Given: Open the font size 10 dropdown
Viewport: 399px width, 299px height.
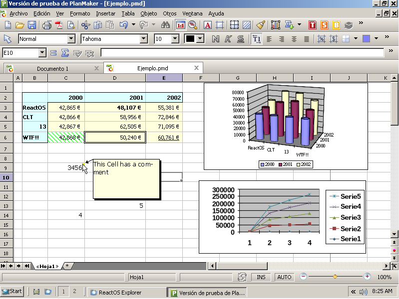Looking at the screenshot, I should 175,38.
